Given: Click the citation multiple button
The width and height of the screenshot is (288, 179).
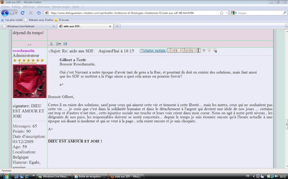Looking at the screenshot, I should pyautogui.click(x=153, y=51).
